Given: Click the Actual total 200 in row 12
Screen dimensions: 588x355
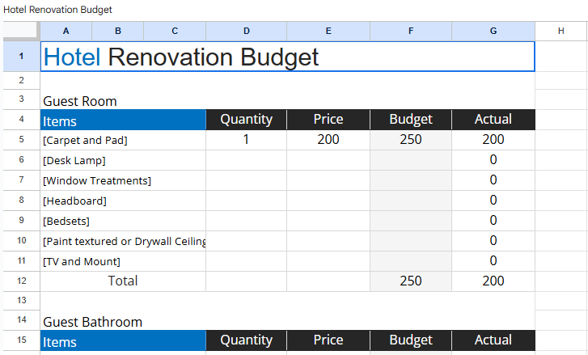Looking at the screenshot, I should click(x=493, y=281).
